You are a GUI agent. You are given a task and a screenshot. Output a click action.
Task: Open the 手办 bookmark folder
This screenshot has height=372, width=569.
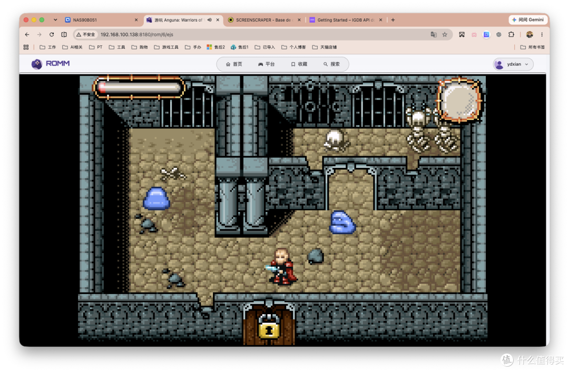coord(193,47)
